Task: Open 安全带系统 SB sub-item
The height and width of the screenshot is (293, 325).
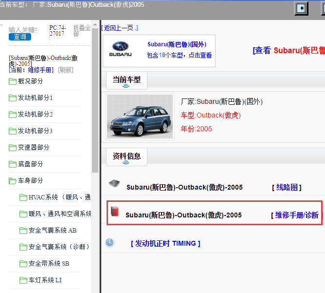Action: click(x=49, y=264)
